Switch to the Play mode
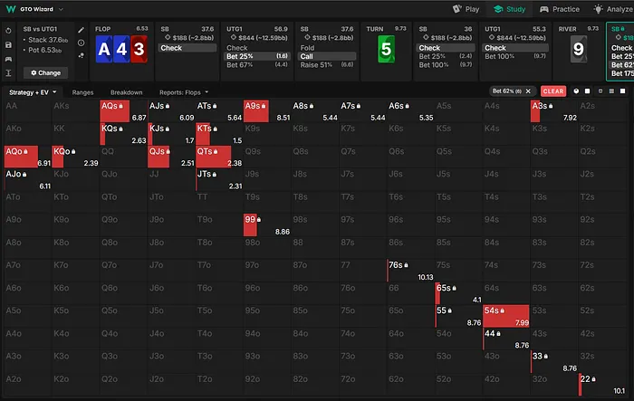The image size is (634, 401). (466, 9)
